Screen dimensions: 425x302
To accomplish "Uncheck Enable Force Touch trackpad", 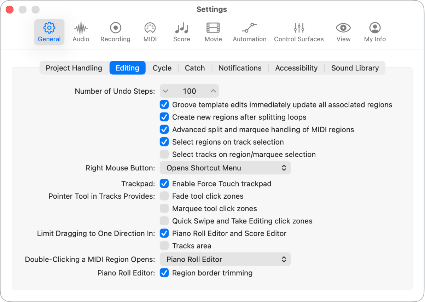I will pos(164,184).
